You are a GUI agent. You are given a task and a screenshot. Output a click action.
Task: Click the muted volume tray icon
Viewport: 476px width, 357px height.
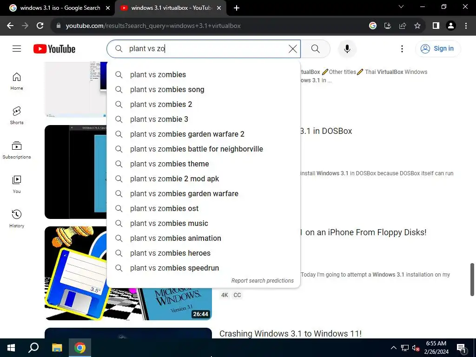416,348
